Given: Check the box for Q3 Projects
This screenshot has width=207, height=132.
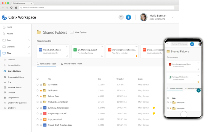Looking at the screenshot, I should click(x=38, y=85).
